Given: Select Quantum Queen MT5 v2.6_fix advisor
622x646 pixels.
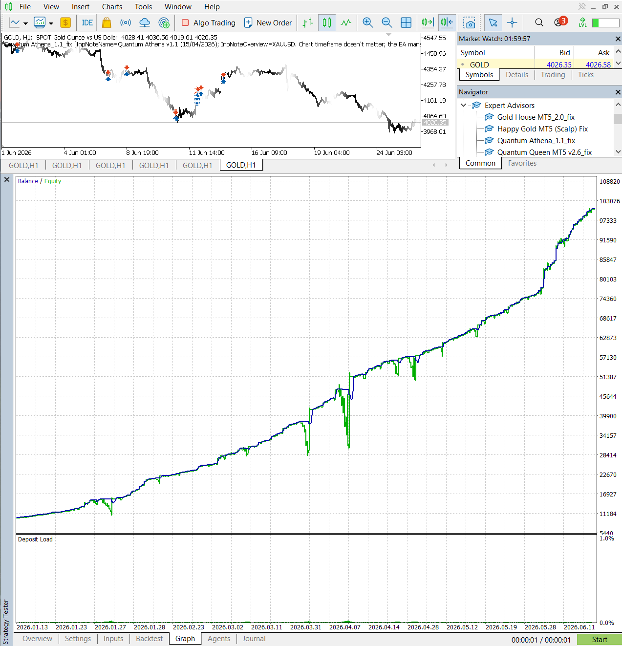Looking at the screenshot, I should 544,152.
